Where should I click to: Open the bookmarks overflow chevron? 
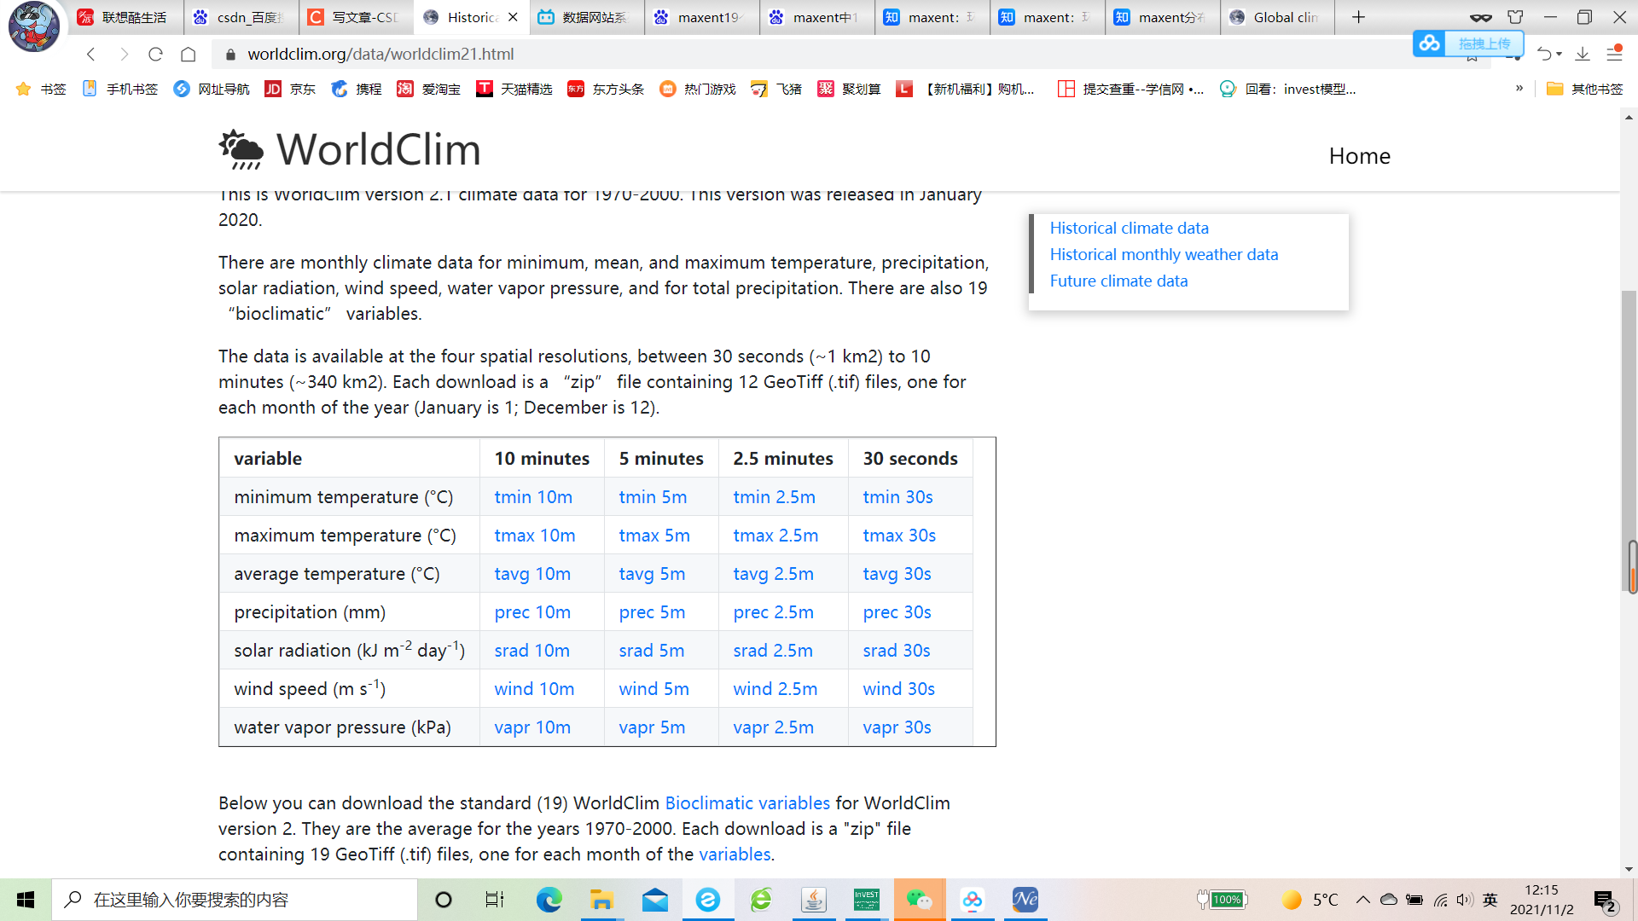[x=1518, y=88]
